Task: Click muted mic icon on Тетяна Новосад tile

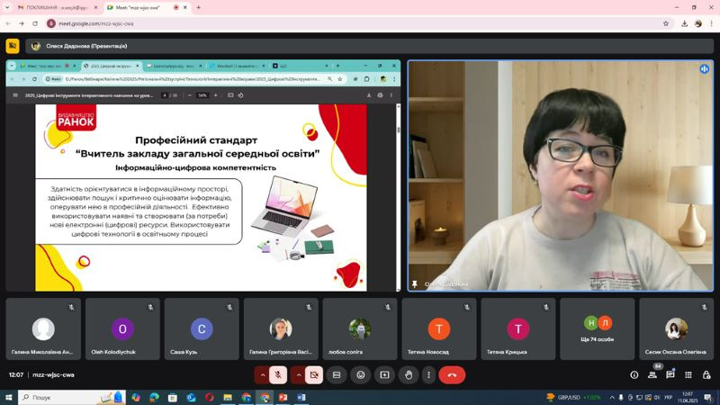Action: [x=467, y=307]
